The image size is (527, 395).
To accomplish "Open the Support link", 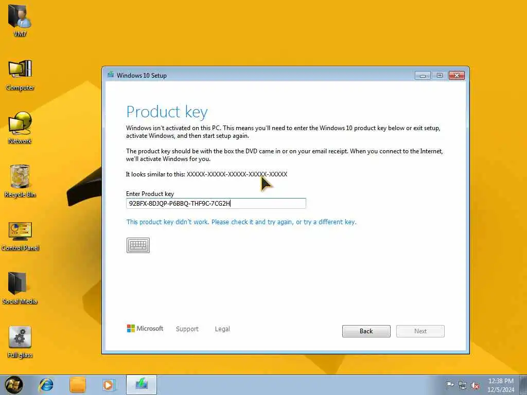I will coord(187,329).
